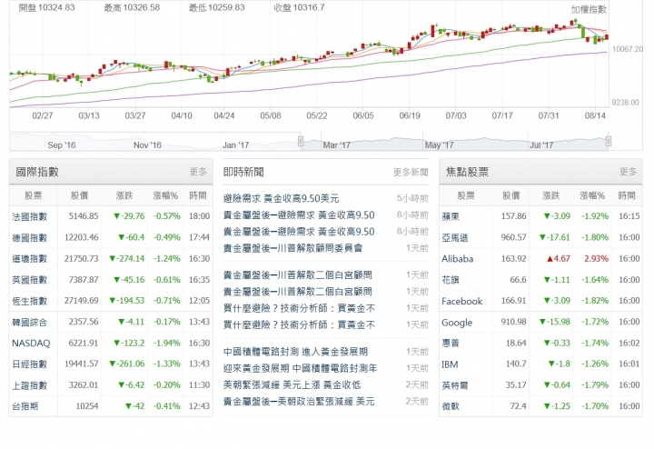Open news 中國積體電路封測 進入黃金發展期
This screenshot has width=654, height=449.
295,352
